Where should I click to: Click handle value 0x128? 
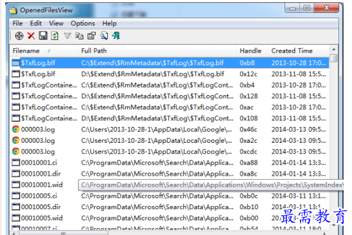point(249,96)
